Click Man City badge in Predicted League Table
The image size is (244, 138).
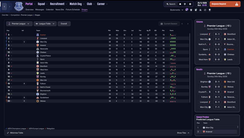click(204, 128)
